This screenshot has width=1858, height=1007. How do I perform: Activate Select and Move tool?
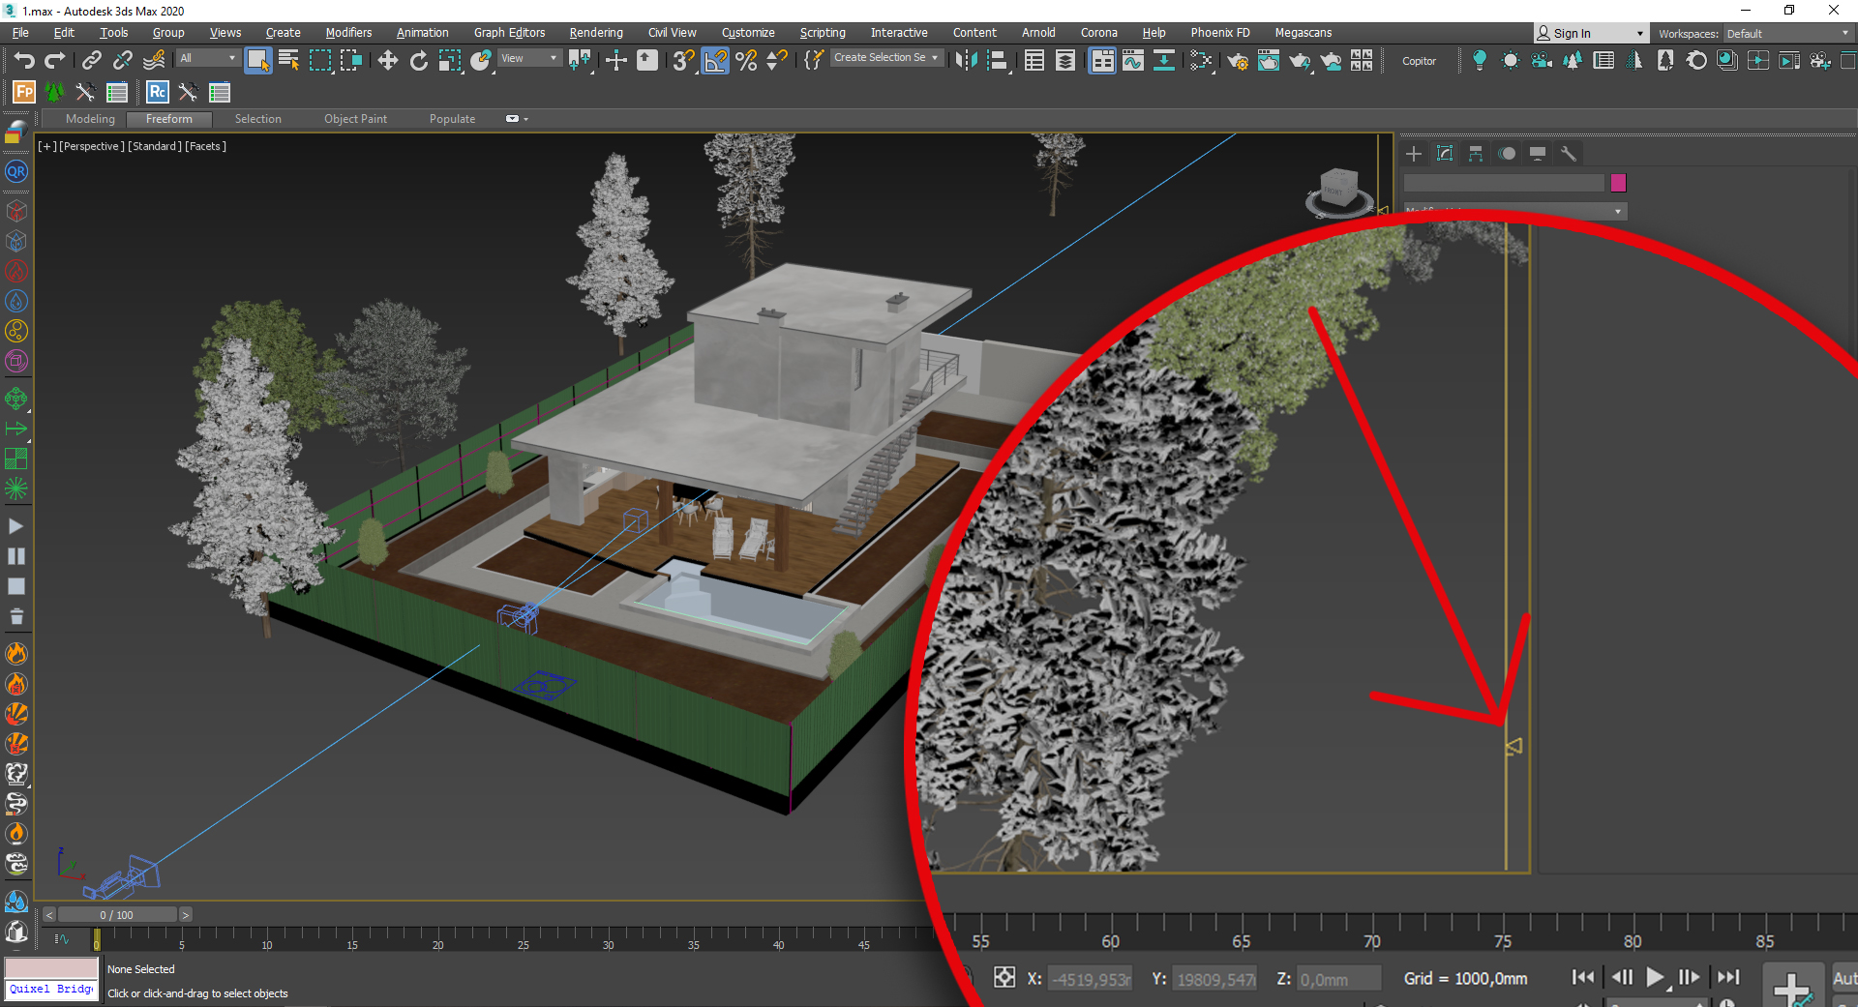(387, 61)
